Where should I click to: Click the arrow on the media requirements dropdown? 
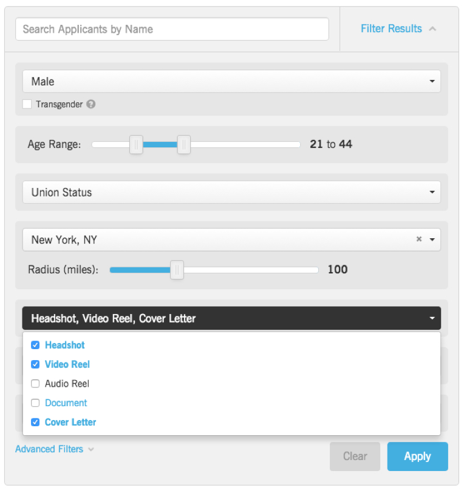[x=432, y=318]
